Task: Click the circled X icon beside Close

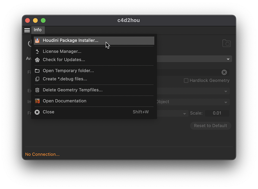Action: click(x=37, y=112)
